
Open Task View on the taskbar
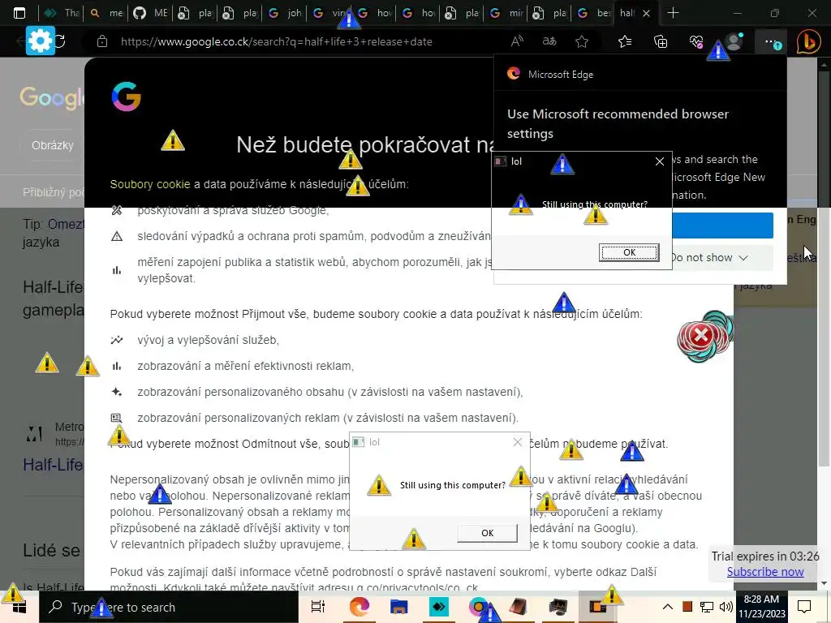tap(318, 607)
